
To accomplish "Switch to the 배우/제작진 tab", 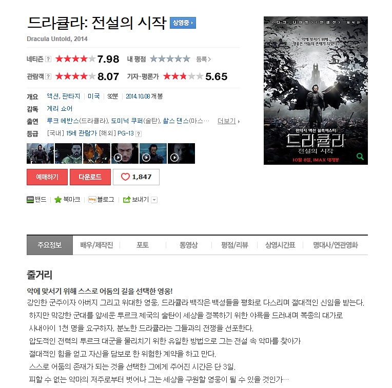I will coord(96,245).
